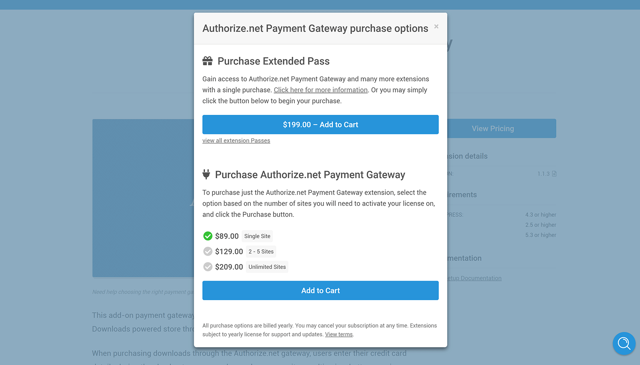Viewport: 640px width, 365px height.
Task: Click the bottom Add to Cart button
Action: pos(320,291)
